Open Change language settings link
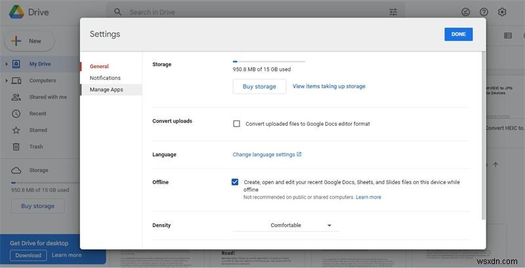 pos(264,155)
